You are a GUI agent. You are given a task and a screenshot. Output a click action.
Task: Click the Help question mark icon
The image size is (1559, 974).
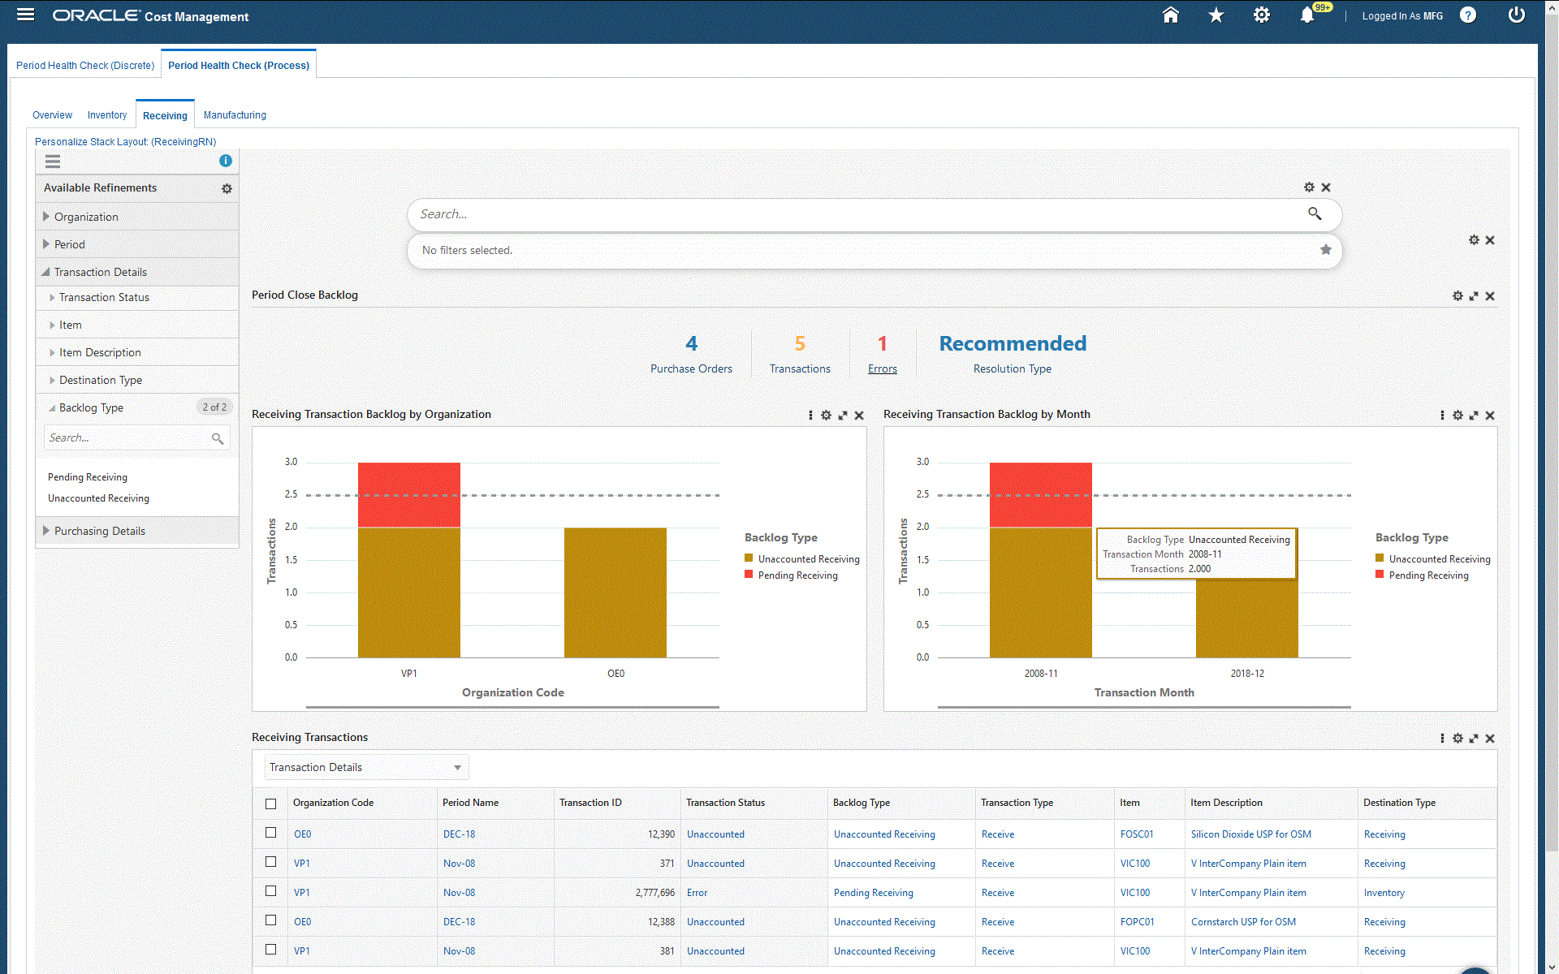tap(1467, 15)
